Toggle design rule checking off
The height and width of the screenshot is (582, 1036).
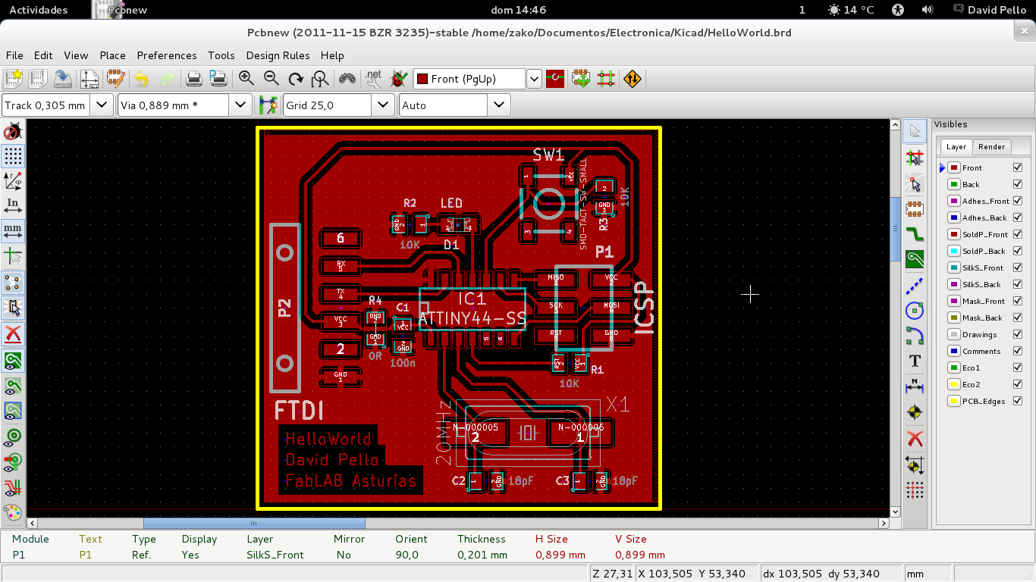(x=13, y=132)
